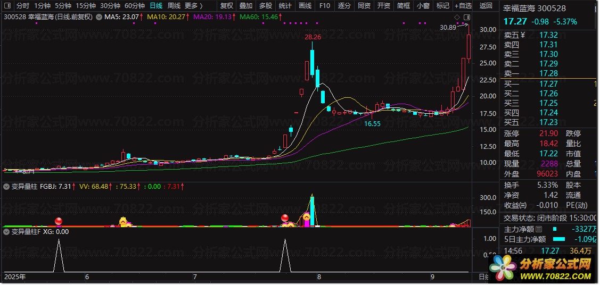This screenshot has height=285, width=600.
Task: Click the yellow arrow marker near the August volume spike
Action: 307,217
